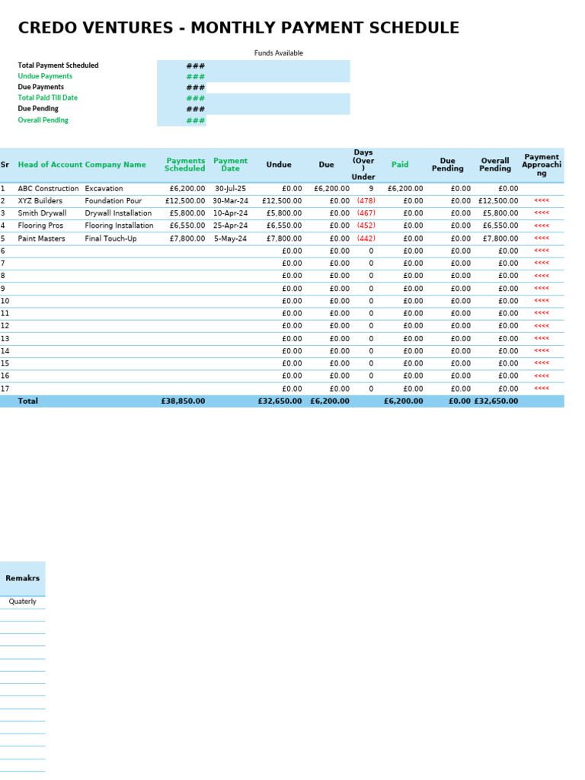Select the Due Payments label
The width and height of the screenshot is (585, 780).
pyautogui.click(x=41, y=87)
